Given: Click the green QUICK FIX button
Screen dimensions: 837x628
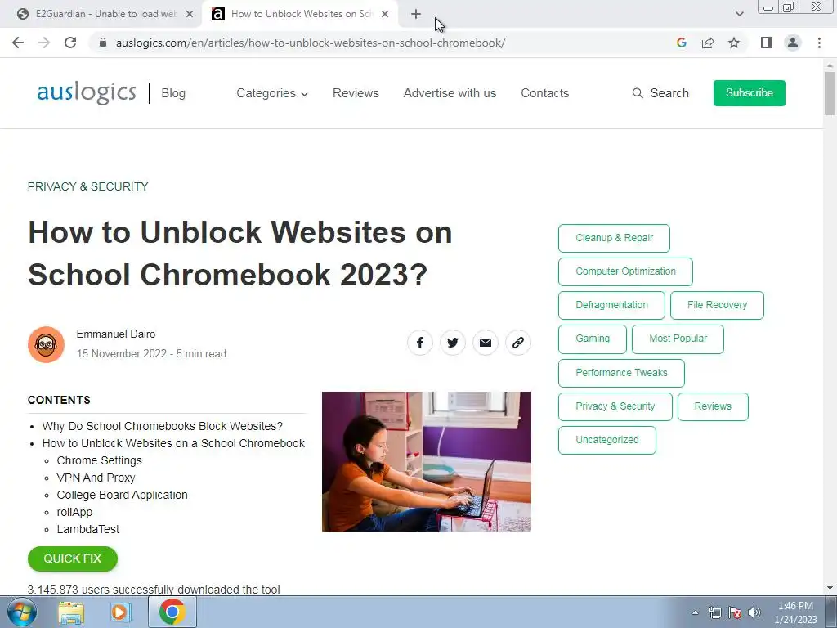Looking at the screenshot, I should coord(73,558).
